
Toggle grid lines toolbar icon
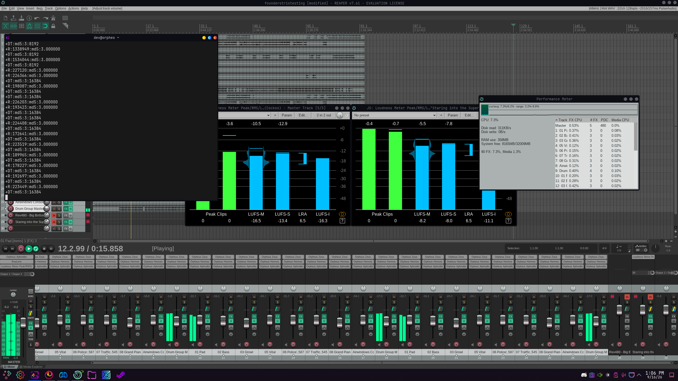click(37, 26)
